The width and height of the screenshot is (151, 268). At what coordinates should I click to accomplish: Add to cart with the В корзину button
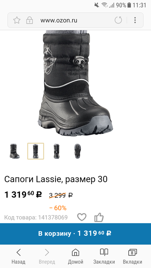[75, 234]
